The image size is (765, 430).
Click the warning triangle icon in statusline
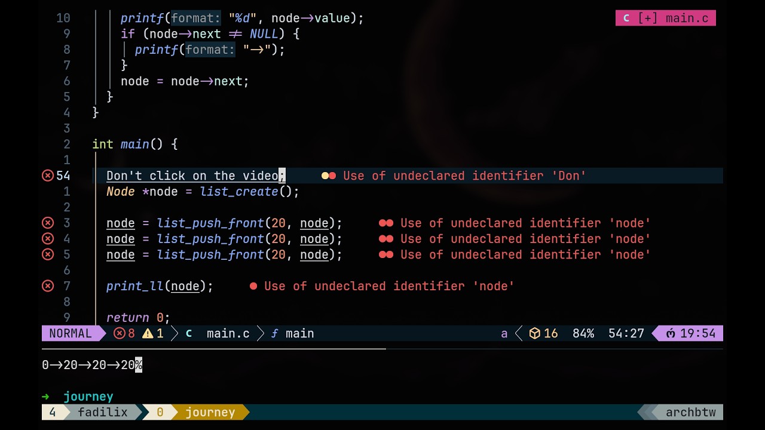(148, 333)
